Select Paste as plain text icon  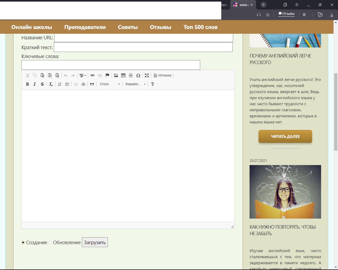pos(50,75)
